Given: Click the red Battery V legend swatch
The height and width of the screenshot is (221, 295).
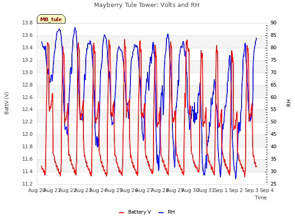Looking at the screenshot, I should 122,213.
